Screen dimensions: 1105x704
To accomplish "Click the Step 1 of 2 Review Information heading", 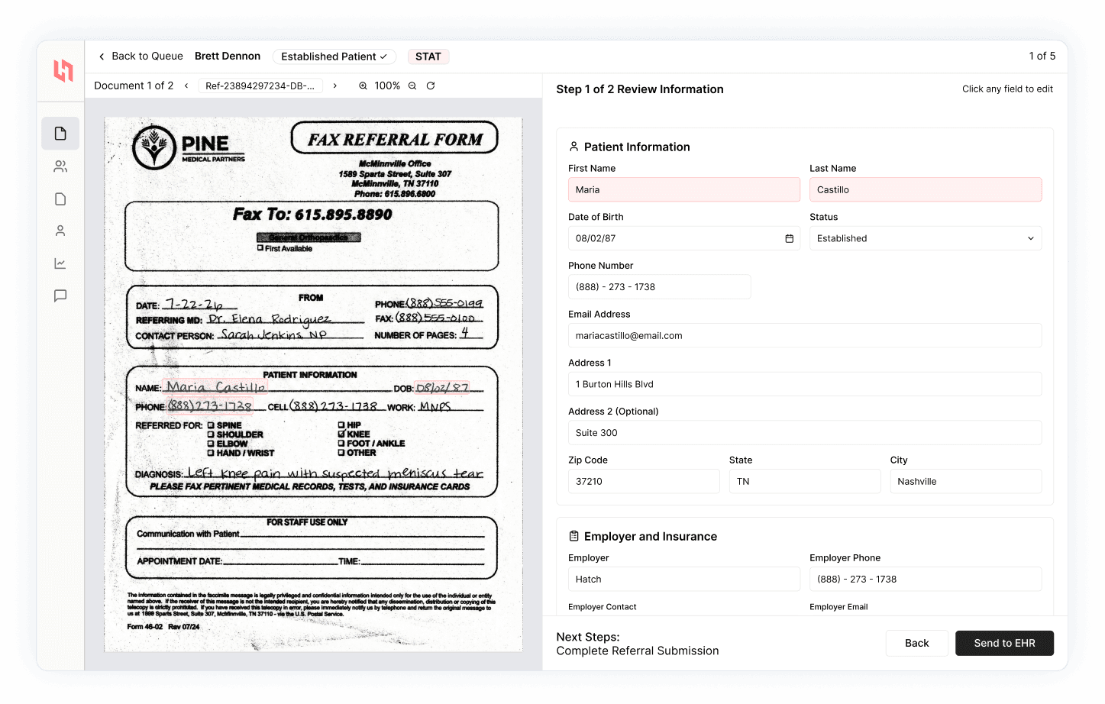I will [640, 89].
